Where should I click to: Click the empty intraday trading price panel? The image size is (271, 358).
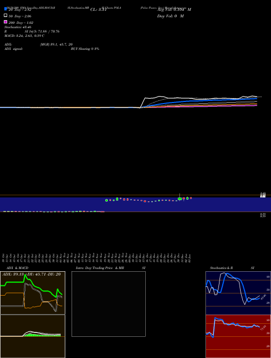(108, 304)
